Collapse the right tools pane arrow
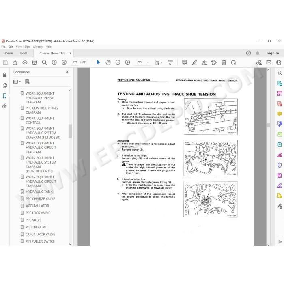The height and width of the screenshot is (284, 284). pyautogui.click(x=280, y=242)
